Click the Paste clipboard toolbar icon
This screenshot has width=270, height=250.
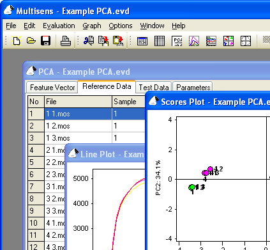click(x=118, y=41)
